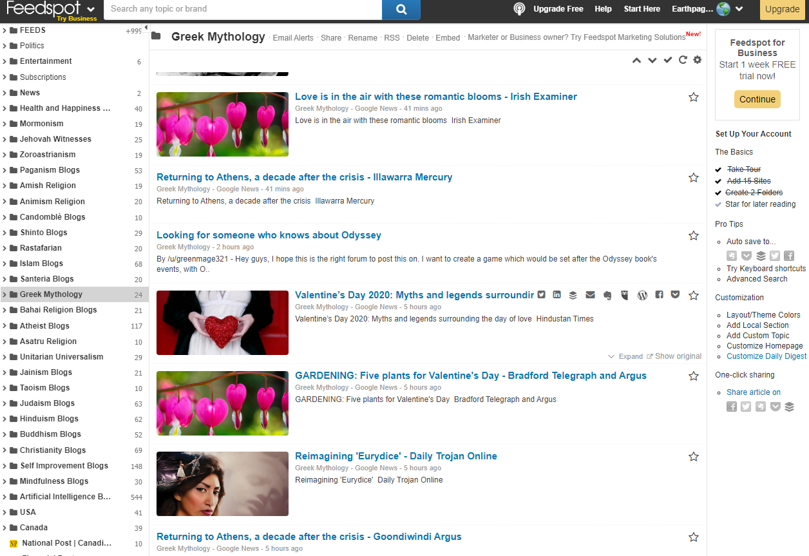
Task: Star the GARDENING Five plants article
Action: (694, 376)
